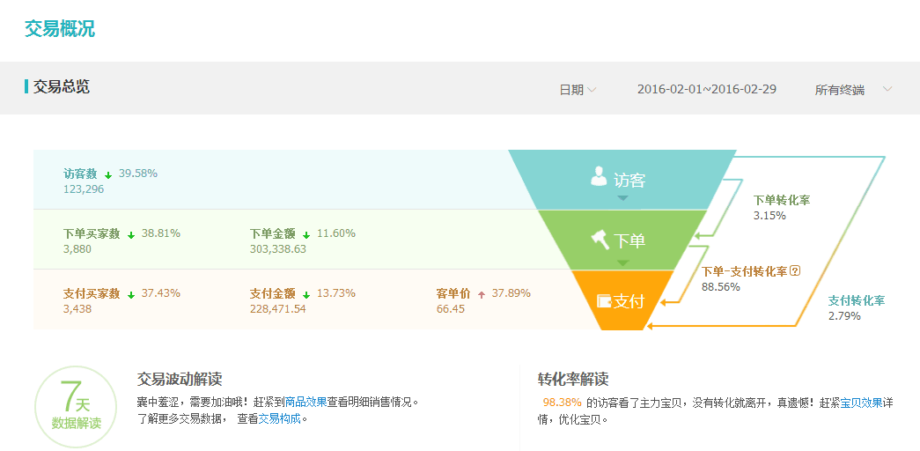Select the 交易总览 section header

pos(61,87)
